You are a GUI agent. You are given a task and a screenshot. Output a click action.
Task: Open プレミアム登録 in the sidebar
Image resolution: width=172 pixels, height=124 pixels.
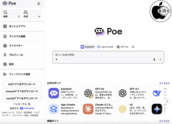(x=22, y=36)
